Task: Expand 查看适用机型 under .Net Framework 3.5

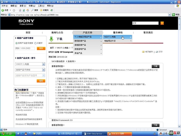Action: click(x=58, y=125)
